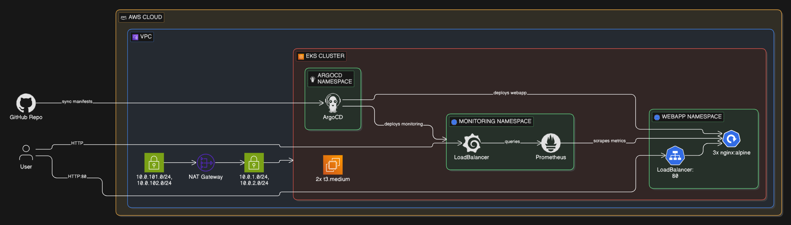The width and height of the screenshot is (791, 225).
Task: Click the private subnet lock icon 10.0.1.0/24
Action: 254,162
